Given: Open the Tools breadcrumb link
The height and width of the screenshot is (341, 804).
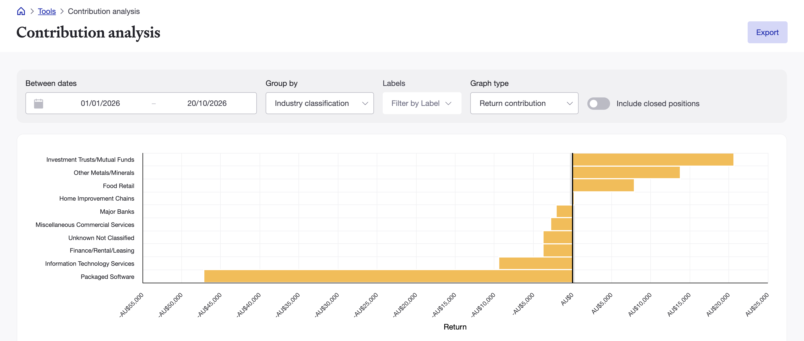Looking at the screenshot, I should click(x=47, y=11).
